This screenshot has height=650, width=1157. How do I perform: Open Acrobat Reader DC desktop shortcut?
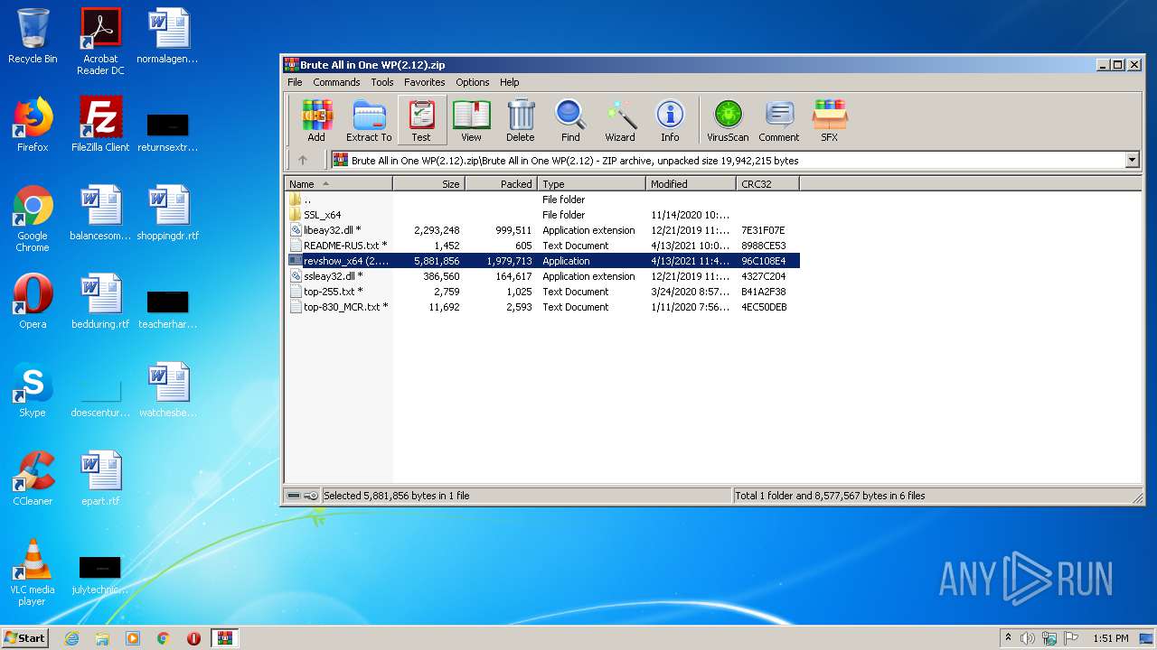pos(100,42)
